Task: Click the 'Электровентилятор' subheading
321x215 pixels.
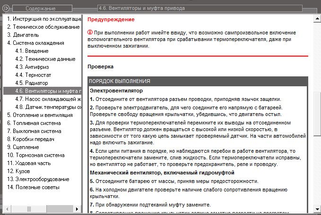Action: [x=116, y=91]
